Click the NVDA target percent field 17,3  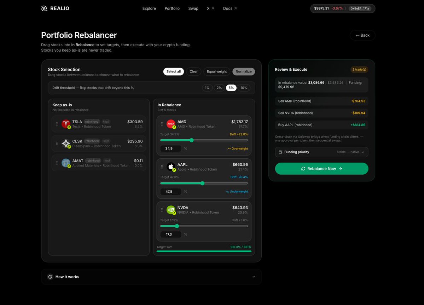coord(171,234)
